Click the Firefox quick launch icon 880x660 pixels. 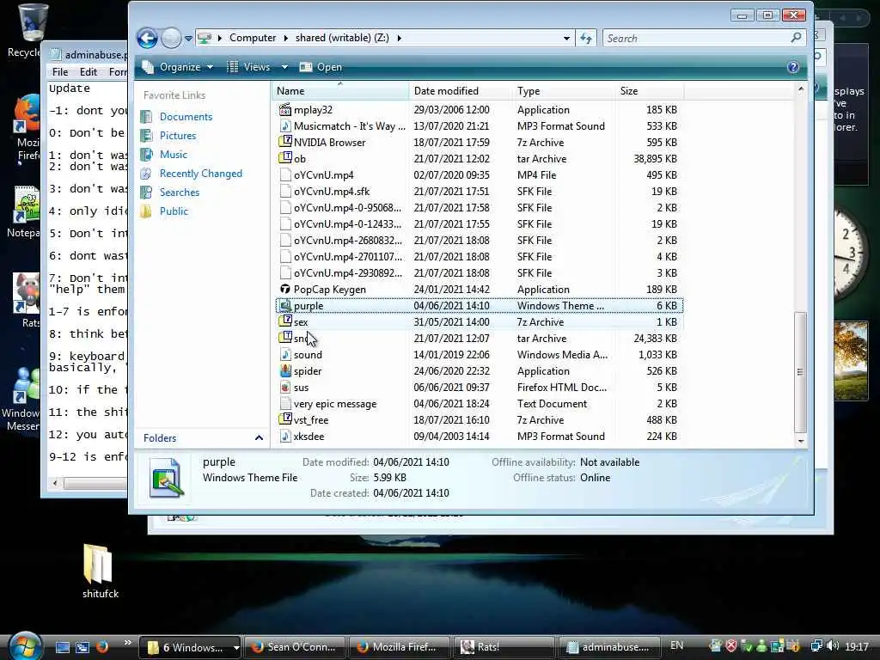[102, 647]
